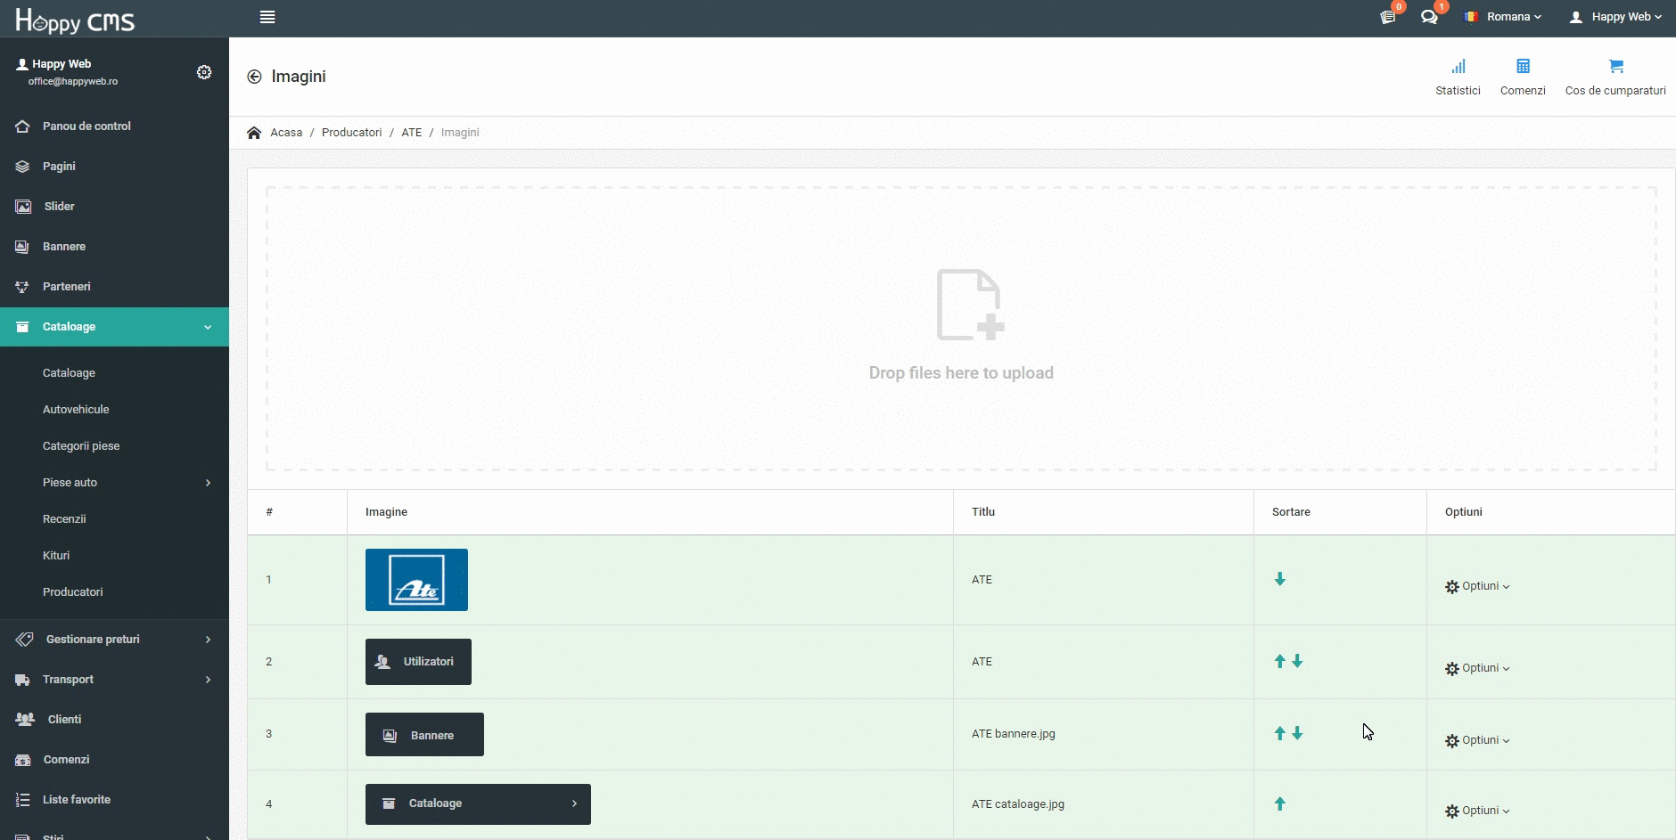Click the ATE bannere.jpg title cell
Viewport: 1676px width, 840px height.
click(x=1104, y=734)
